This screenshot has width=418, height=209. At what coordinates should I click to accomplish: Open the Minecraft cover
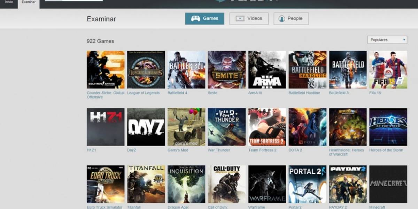click(388, 184)
